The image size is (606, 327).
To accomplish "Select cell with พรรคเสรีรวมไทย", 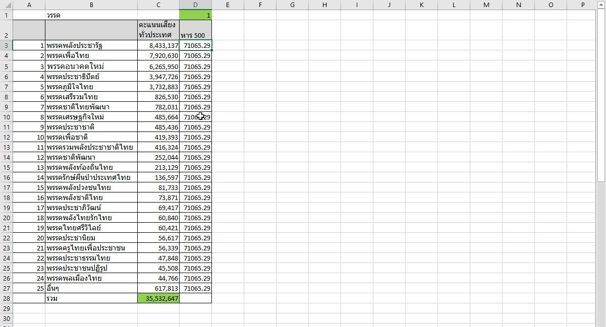I will point(91,97).
